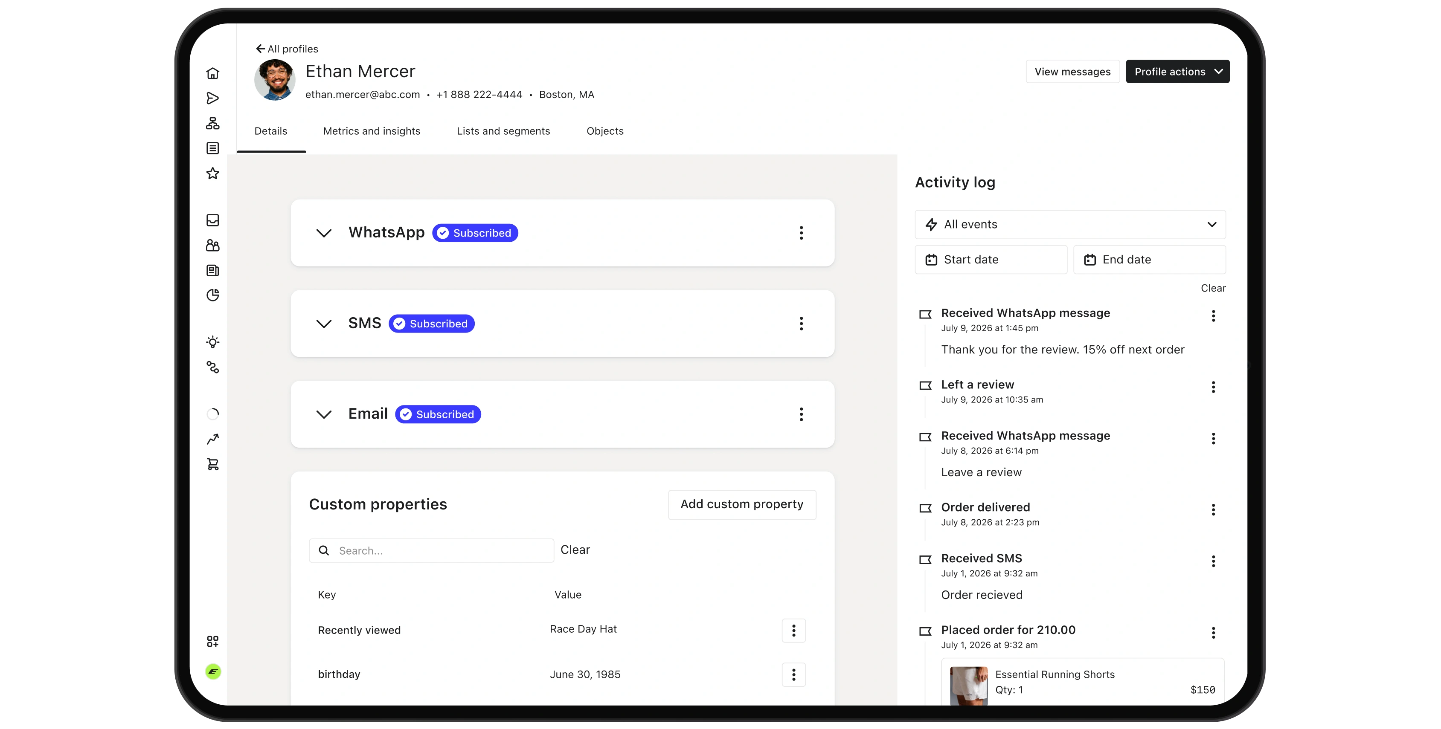
Task: Open the pie chart analytics icon
Action: click(x=212, y=295)
